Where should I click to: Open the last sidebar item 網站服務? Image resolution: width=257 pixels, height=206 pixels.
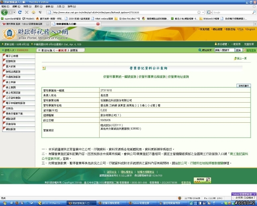[x=19, y=129]
